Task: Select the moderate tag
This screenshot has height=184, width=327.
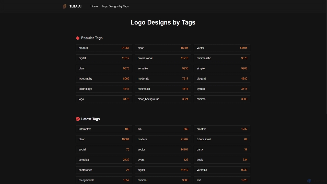Action: point(163,79)
